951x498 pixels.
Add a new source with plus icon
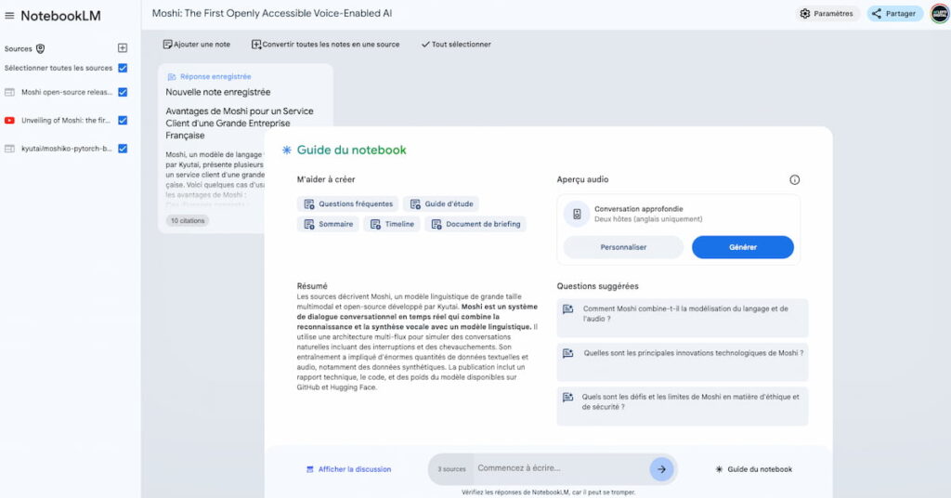pos(123,48)
